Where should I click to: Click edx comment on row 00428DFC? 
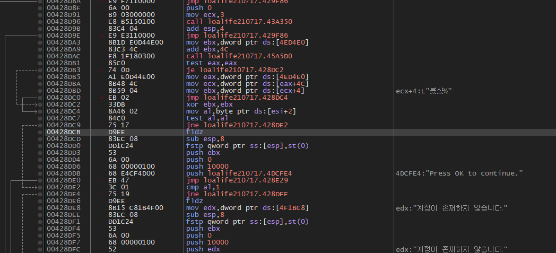point(451,249)
